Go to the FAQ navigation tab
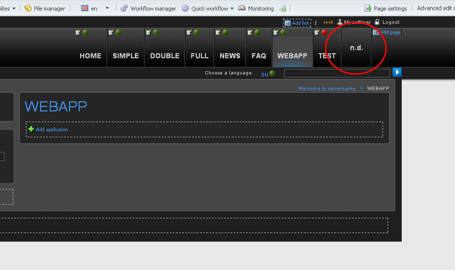The image size is (455, 270). click(x=259, y=56)
